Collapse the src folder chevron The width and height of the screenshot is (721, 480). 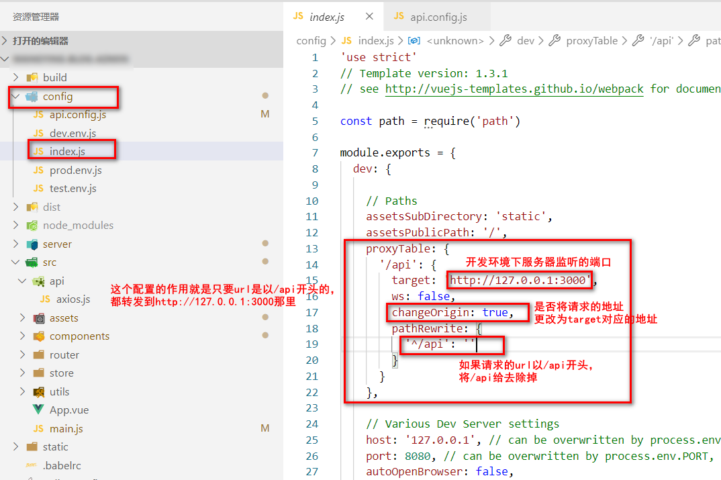tap(15, 262)
